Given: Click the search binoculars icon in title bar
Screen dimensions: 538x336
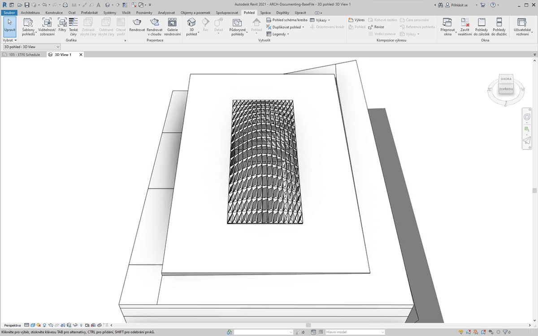Looking at the screenshot, I should point(440,4).
